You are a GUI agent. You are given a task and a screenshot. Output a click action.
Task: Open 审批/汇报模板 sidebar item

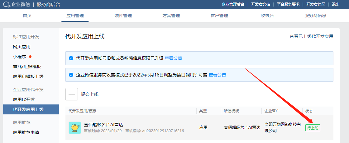tap(27, 67)
